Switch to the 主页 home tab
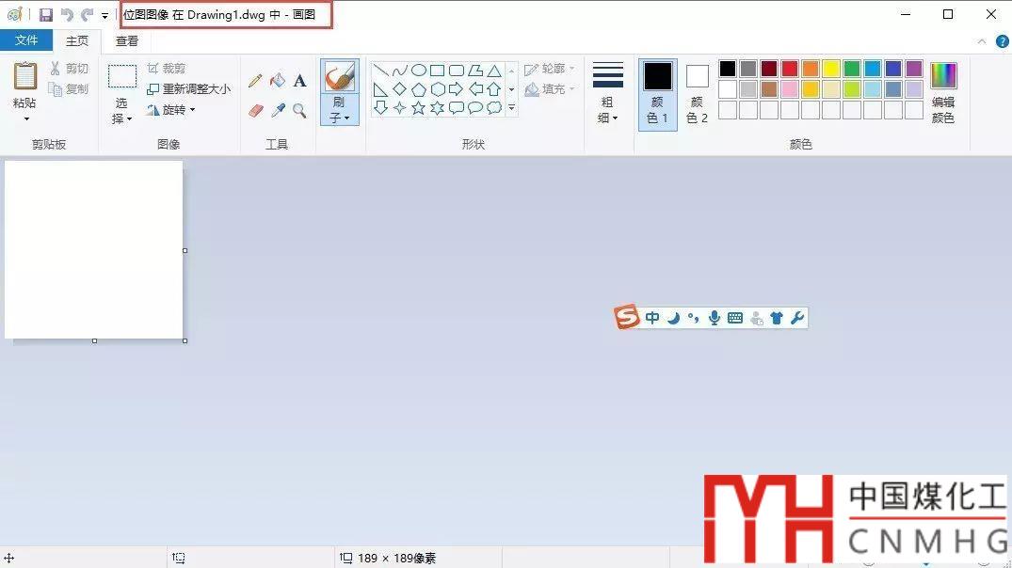 (x=77, y=40)
